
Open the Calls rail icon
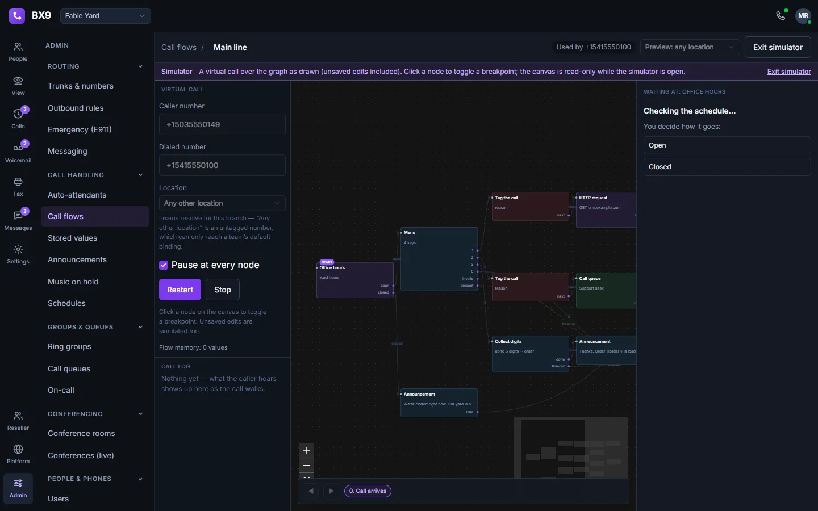(18, 119)
